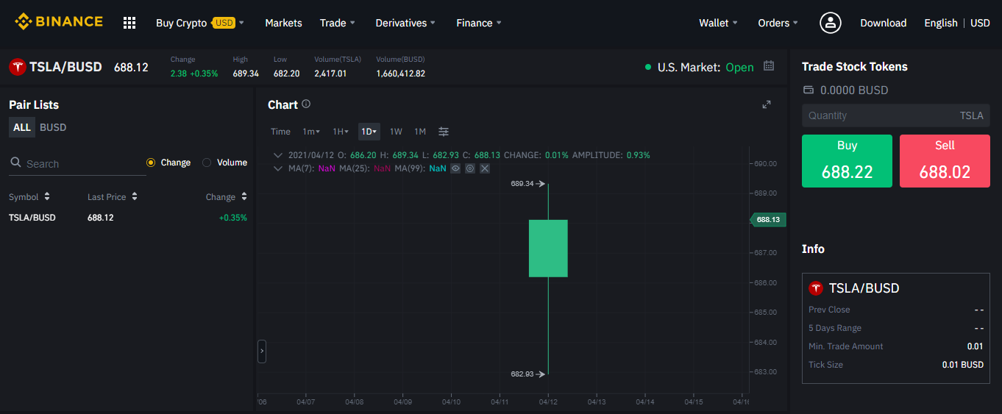Open the Download link
1002x414 pixels.
883,23
